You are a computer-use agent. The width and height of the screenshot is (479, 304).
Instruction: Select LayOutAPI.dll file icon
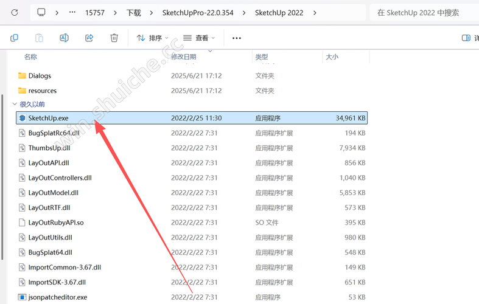[x=22, y=163]
